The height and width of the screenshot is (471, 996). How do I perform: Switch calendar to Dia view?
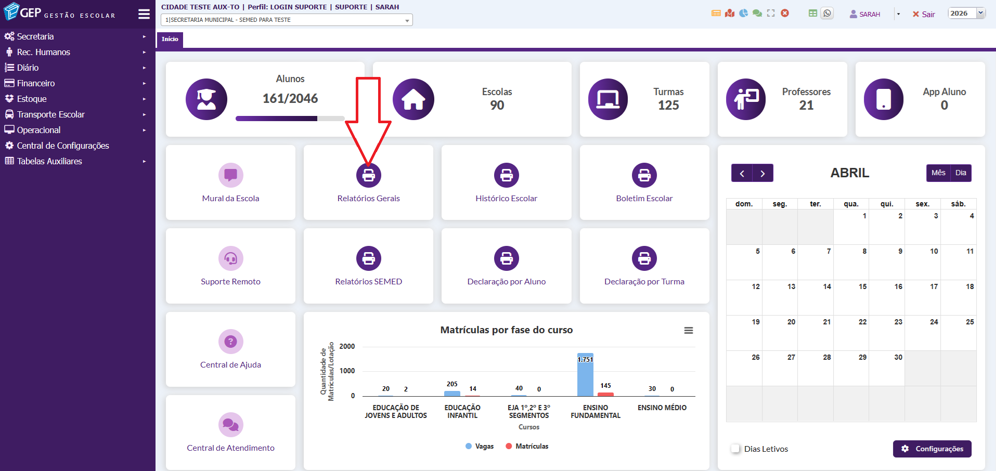click(961, 173)
